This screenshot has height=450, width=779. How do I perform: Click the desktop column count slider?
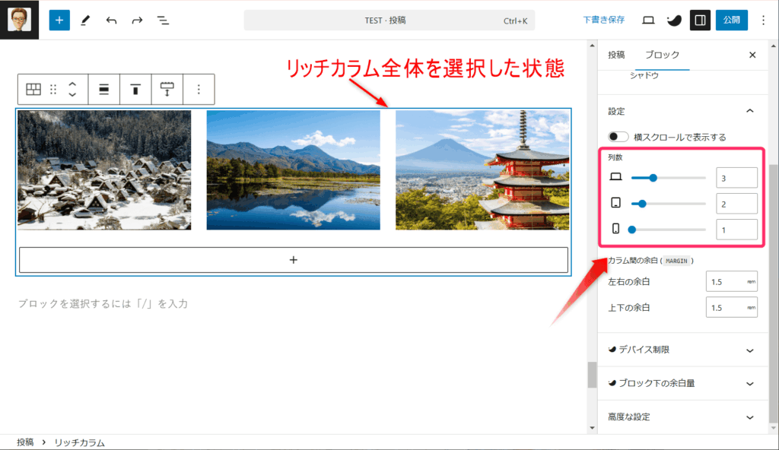tap(668, 177)
